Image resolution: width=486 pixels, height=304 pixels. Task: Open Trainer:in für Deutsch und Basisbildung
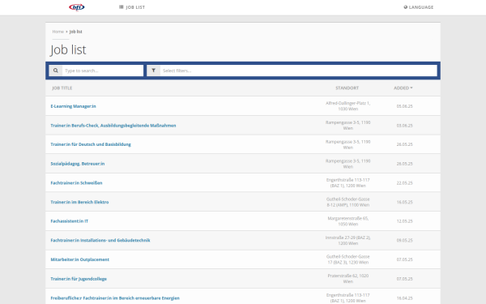[91, 144]
